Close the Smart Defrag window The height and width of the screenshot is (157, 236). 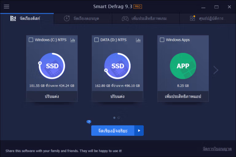click(x=229, y=7)
